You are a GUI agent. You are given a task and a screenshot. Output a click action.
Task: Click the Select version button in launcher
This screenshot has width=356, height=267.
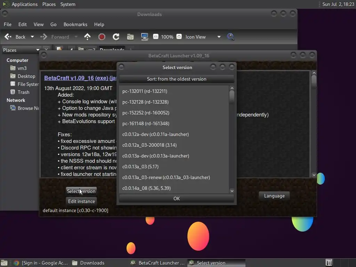point(81,191)
